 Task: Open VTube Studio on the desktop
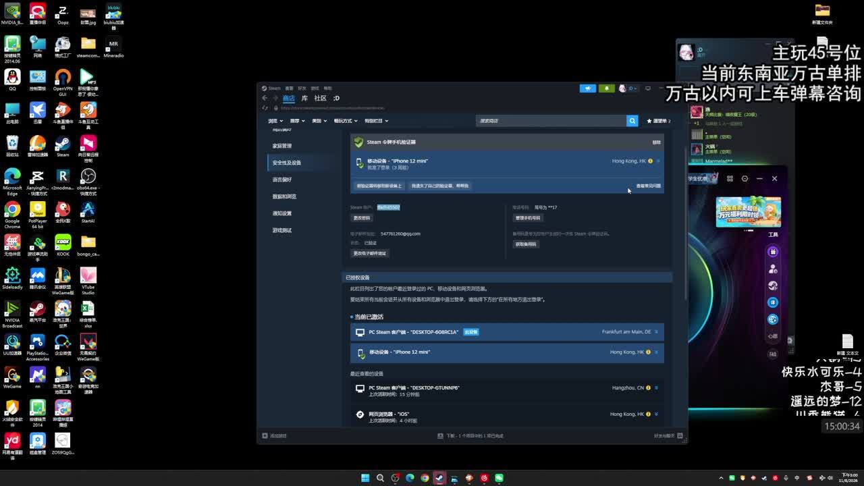(x=88, y=281)
